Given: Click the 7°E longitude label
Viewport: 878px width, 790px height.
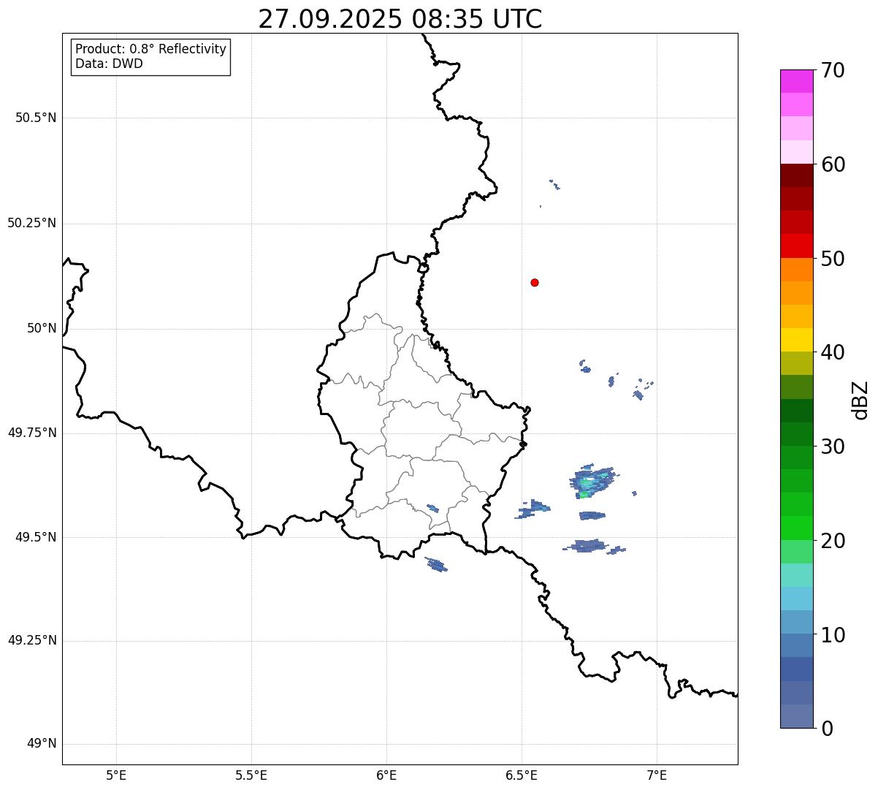Looking at the screenshot, I should click(657, 775).
